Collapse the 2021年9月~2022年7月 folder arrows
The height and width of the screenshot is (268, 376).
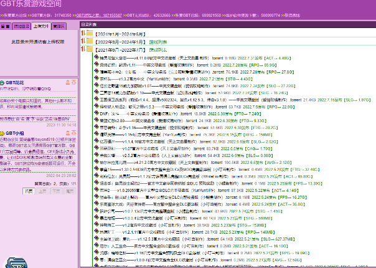83,49
